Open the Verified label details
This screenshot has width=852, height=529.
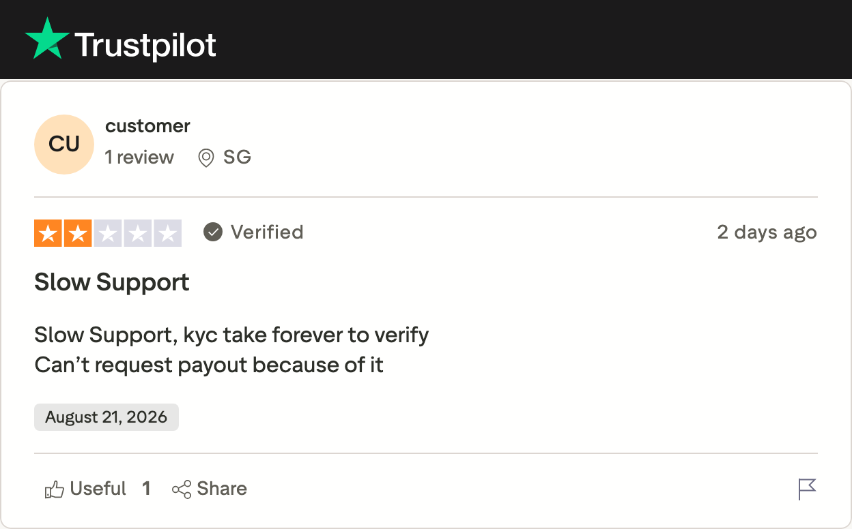click(267, 232)
